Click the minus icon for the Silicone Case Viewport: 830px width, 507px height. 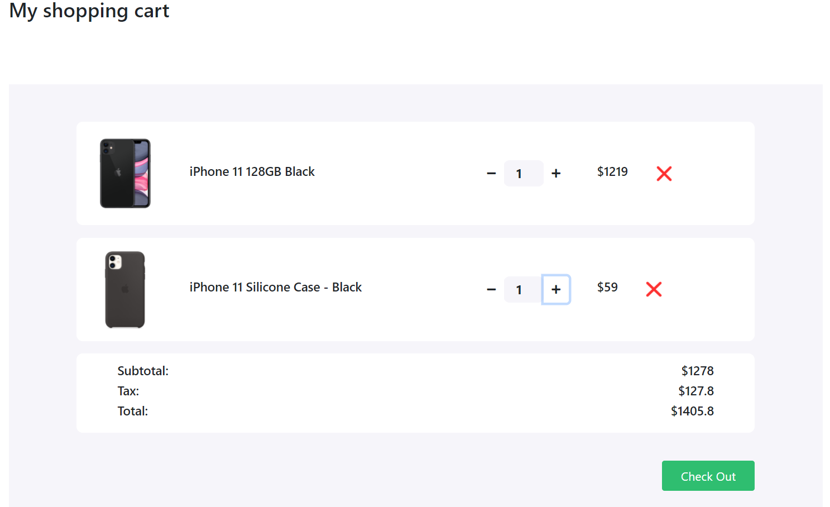pos(491,289)
